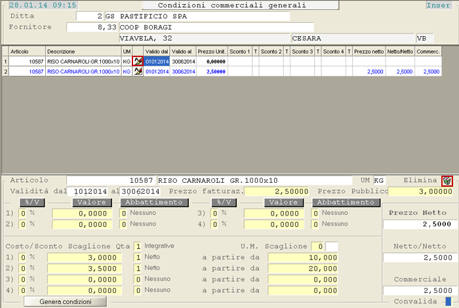Select row number 2 in grid

tap(5, 71)
